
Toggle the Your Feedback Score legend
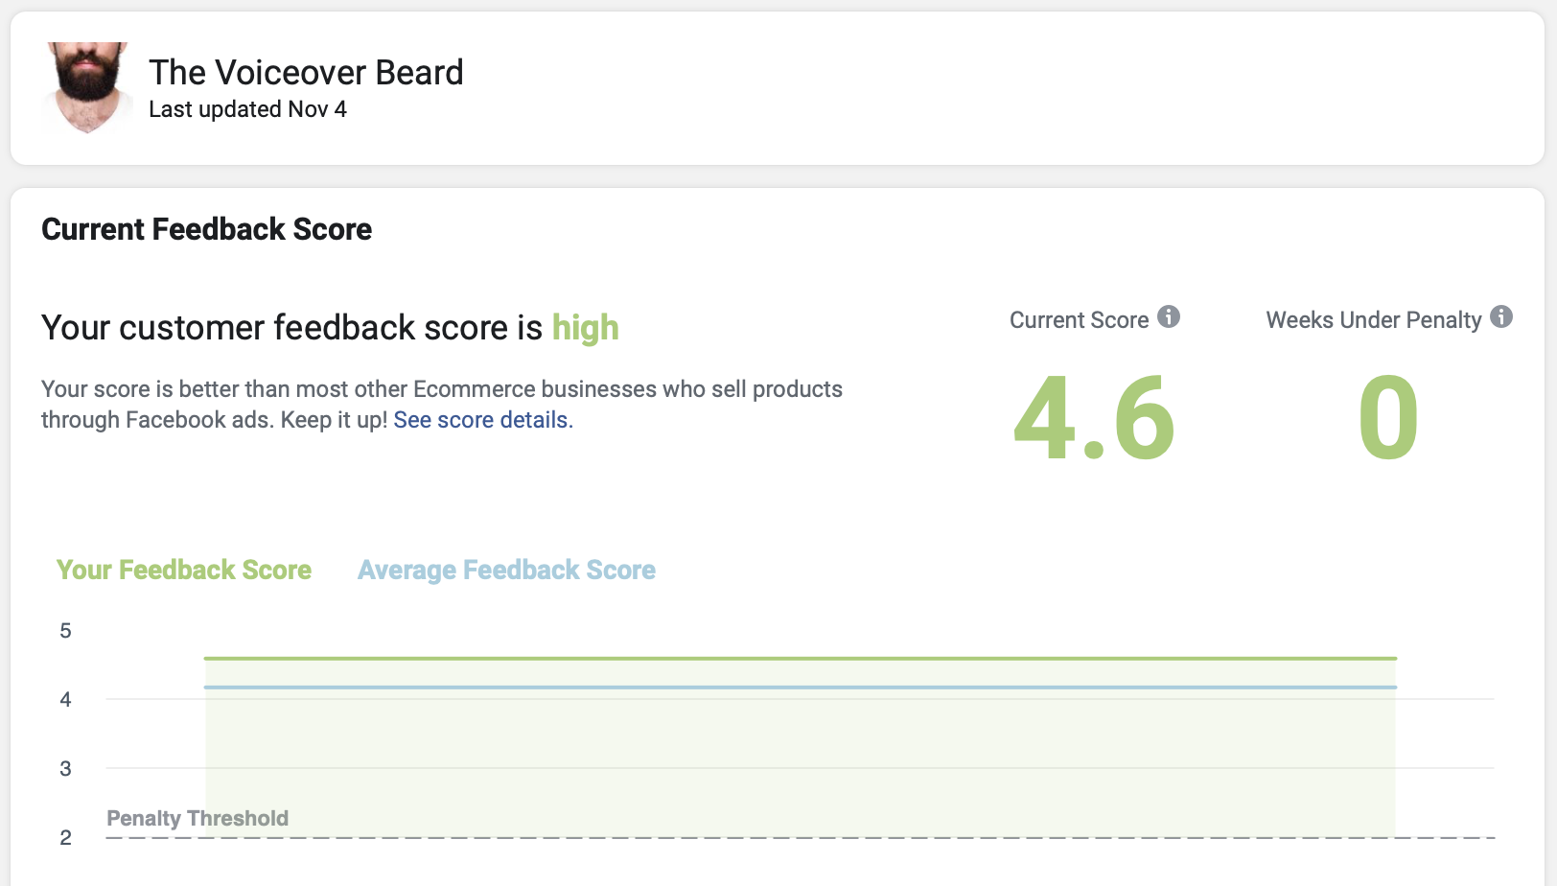[184, 570]
